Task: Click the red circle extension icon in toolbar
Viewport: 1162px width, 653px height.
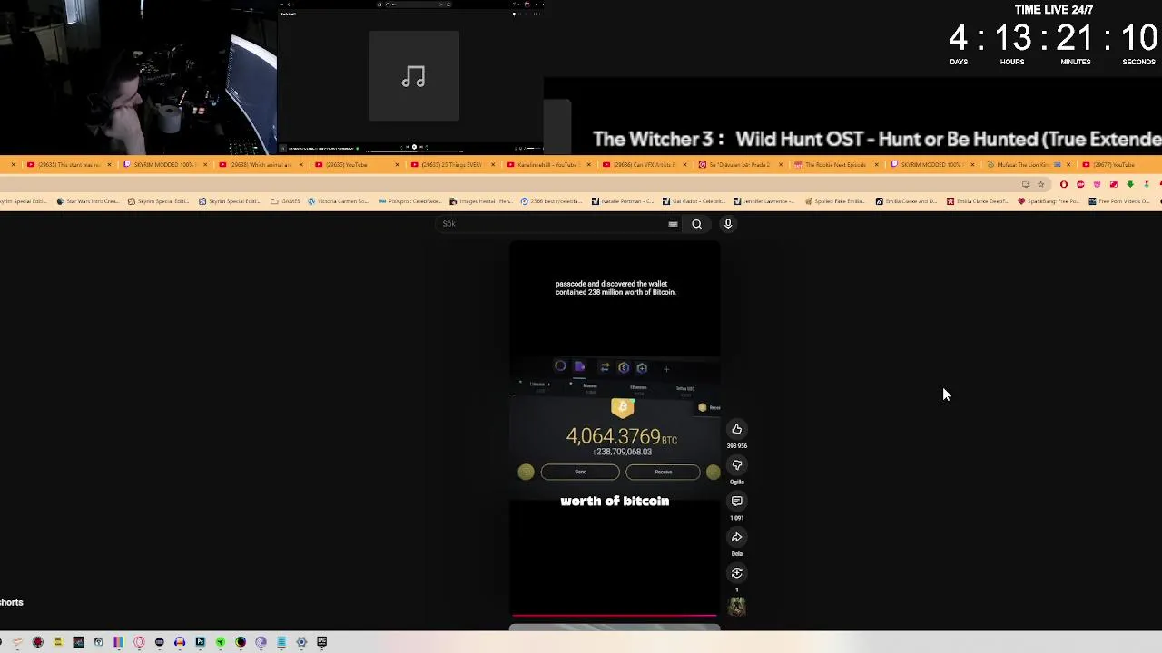Action: click(x=1064, y=185)
